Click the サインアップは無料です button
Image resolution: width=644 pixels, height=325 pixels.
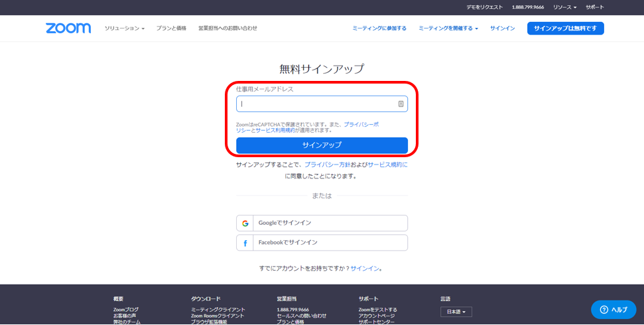pyautogui.click(x=566, y=29)
